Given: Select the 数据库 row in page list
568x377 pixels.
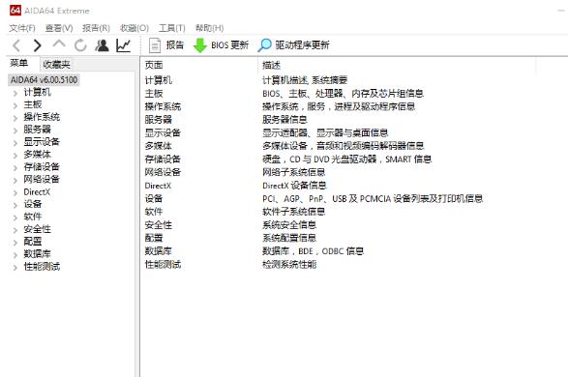Looking at the screenshot, I should click(x=159, y=251).
